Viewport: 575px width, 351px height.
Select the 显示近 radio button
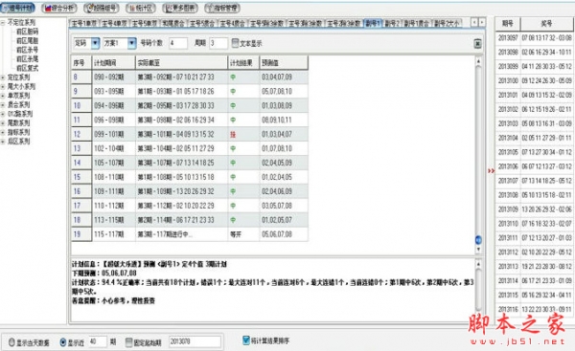[62, 342]
